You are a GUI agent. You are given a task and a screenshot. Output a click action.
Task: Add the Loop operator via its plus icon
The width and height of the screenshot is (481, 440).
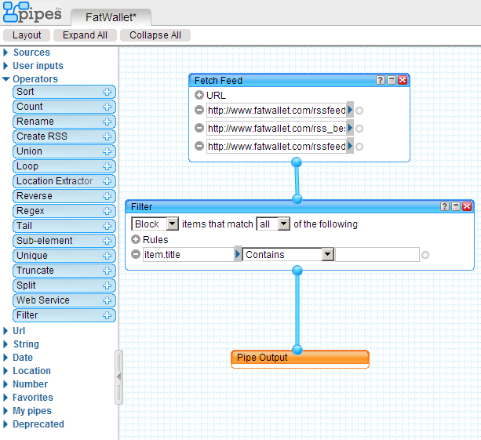(107, 166)
